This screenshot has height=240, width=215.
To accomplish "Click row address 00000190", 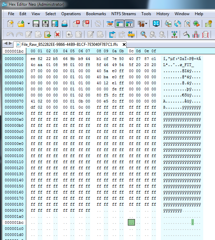I will tap(14, 210).
